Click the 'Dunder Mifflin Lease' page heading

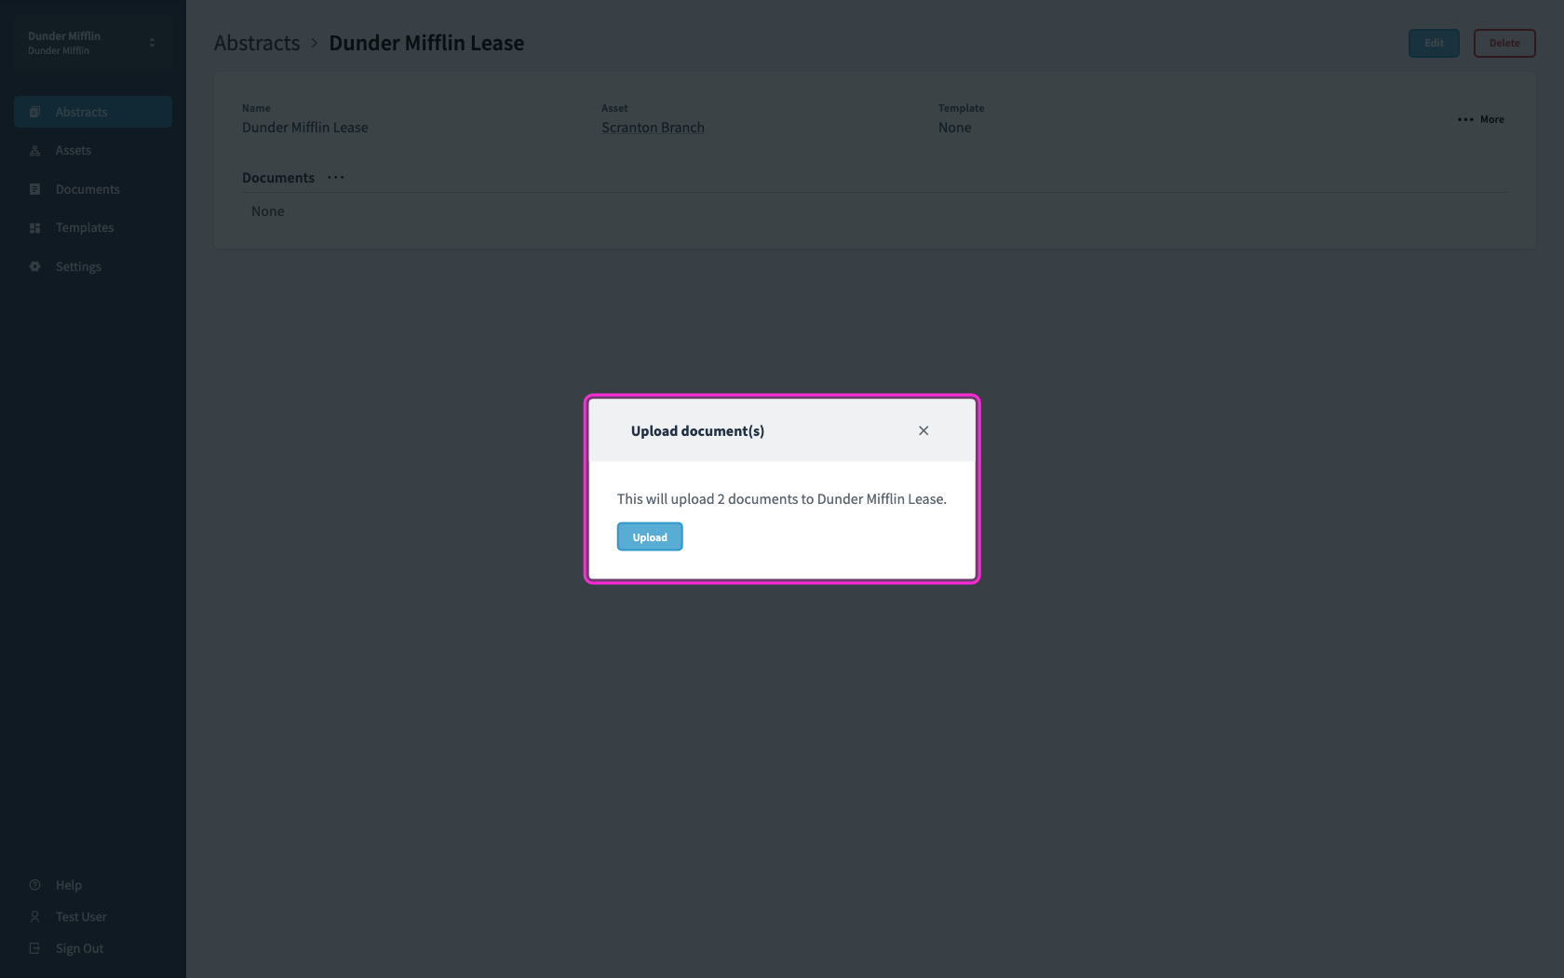[426, 43]
